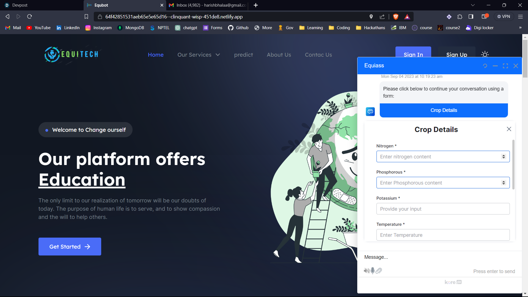Close the Crop Details form
Viewport: 528px width, 297px height.
point(509,129)
